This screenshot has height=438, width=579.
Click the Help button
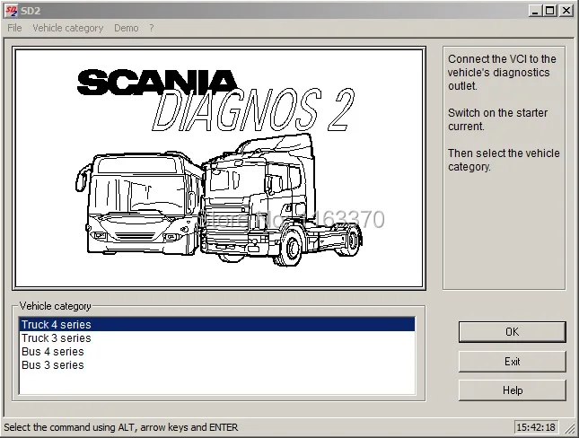(513, 390)
